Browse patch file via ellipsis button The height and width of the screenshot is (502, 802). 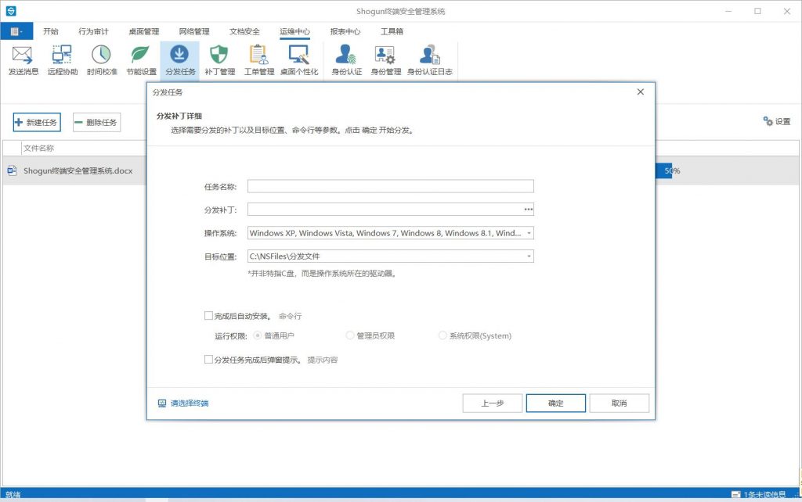(x=528, y=210)
